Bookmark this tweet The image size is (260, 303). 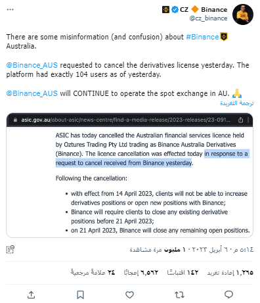point(80,294)
